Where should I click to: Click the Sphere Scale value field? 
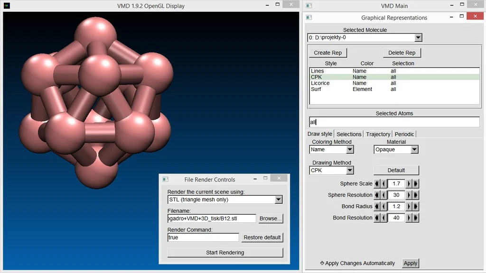tap(396, 183)
